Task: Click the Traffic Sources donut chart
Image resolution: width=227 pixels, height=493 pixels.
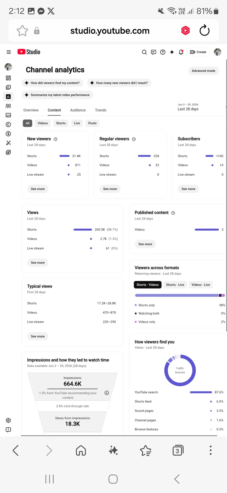Action: [180, 370]
